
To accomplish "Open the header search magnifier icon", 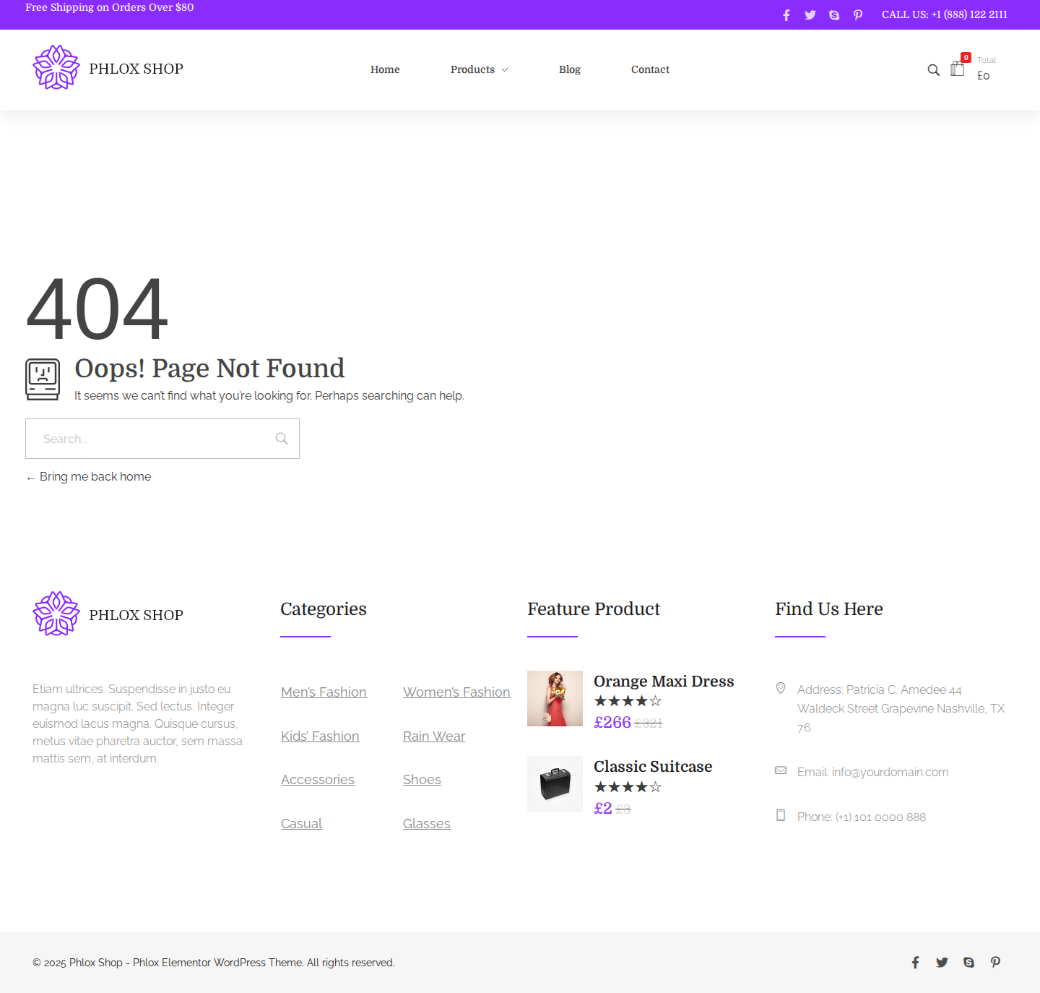I will coord(933,70).
